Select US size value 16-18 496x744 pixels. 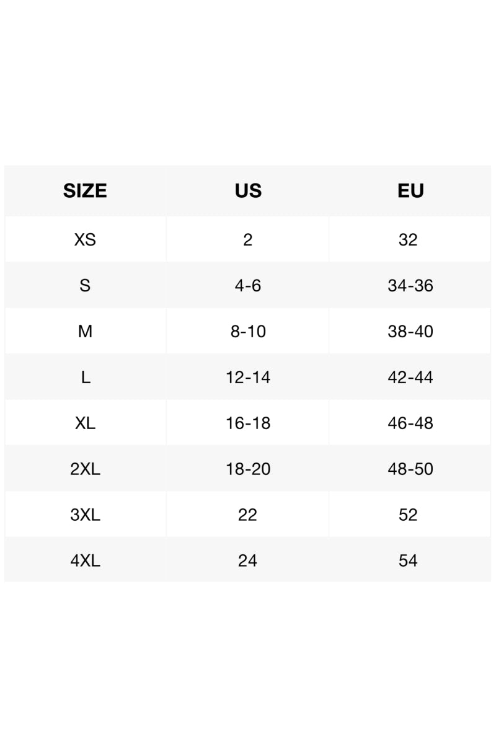tap(248, 423)
